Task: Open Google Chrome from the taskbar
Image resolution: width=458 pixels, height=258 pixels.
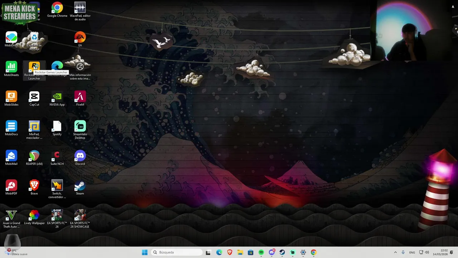Action: click(x=313, y=252)
